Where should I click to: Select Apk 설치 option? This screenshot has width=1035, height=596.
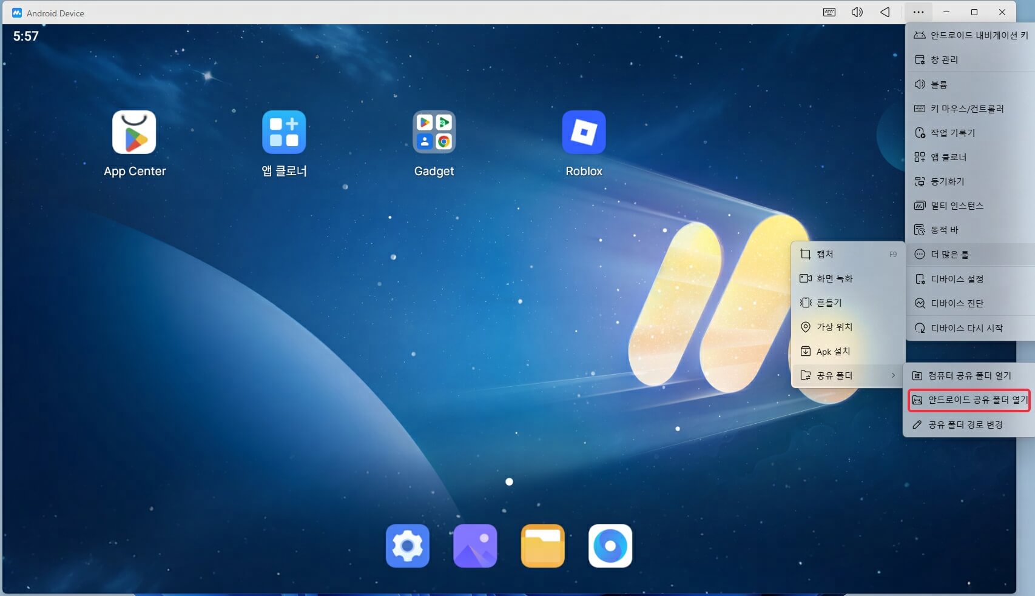pos(848,351)
